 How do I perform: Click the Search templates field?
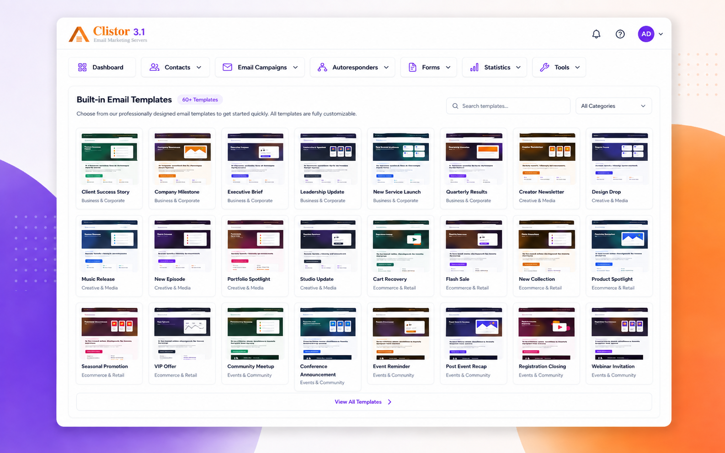pos(508,106)
